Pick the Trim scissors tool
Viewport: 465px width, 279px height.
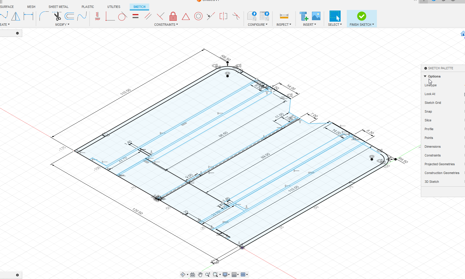(57, 16)
